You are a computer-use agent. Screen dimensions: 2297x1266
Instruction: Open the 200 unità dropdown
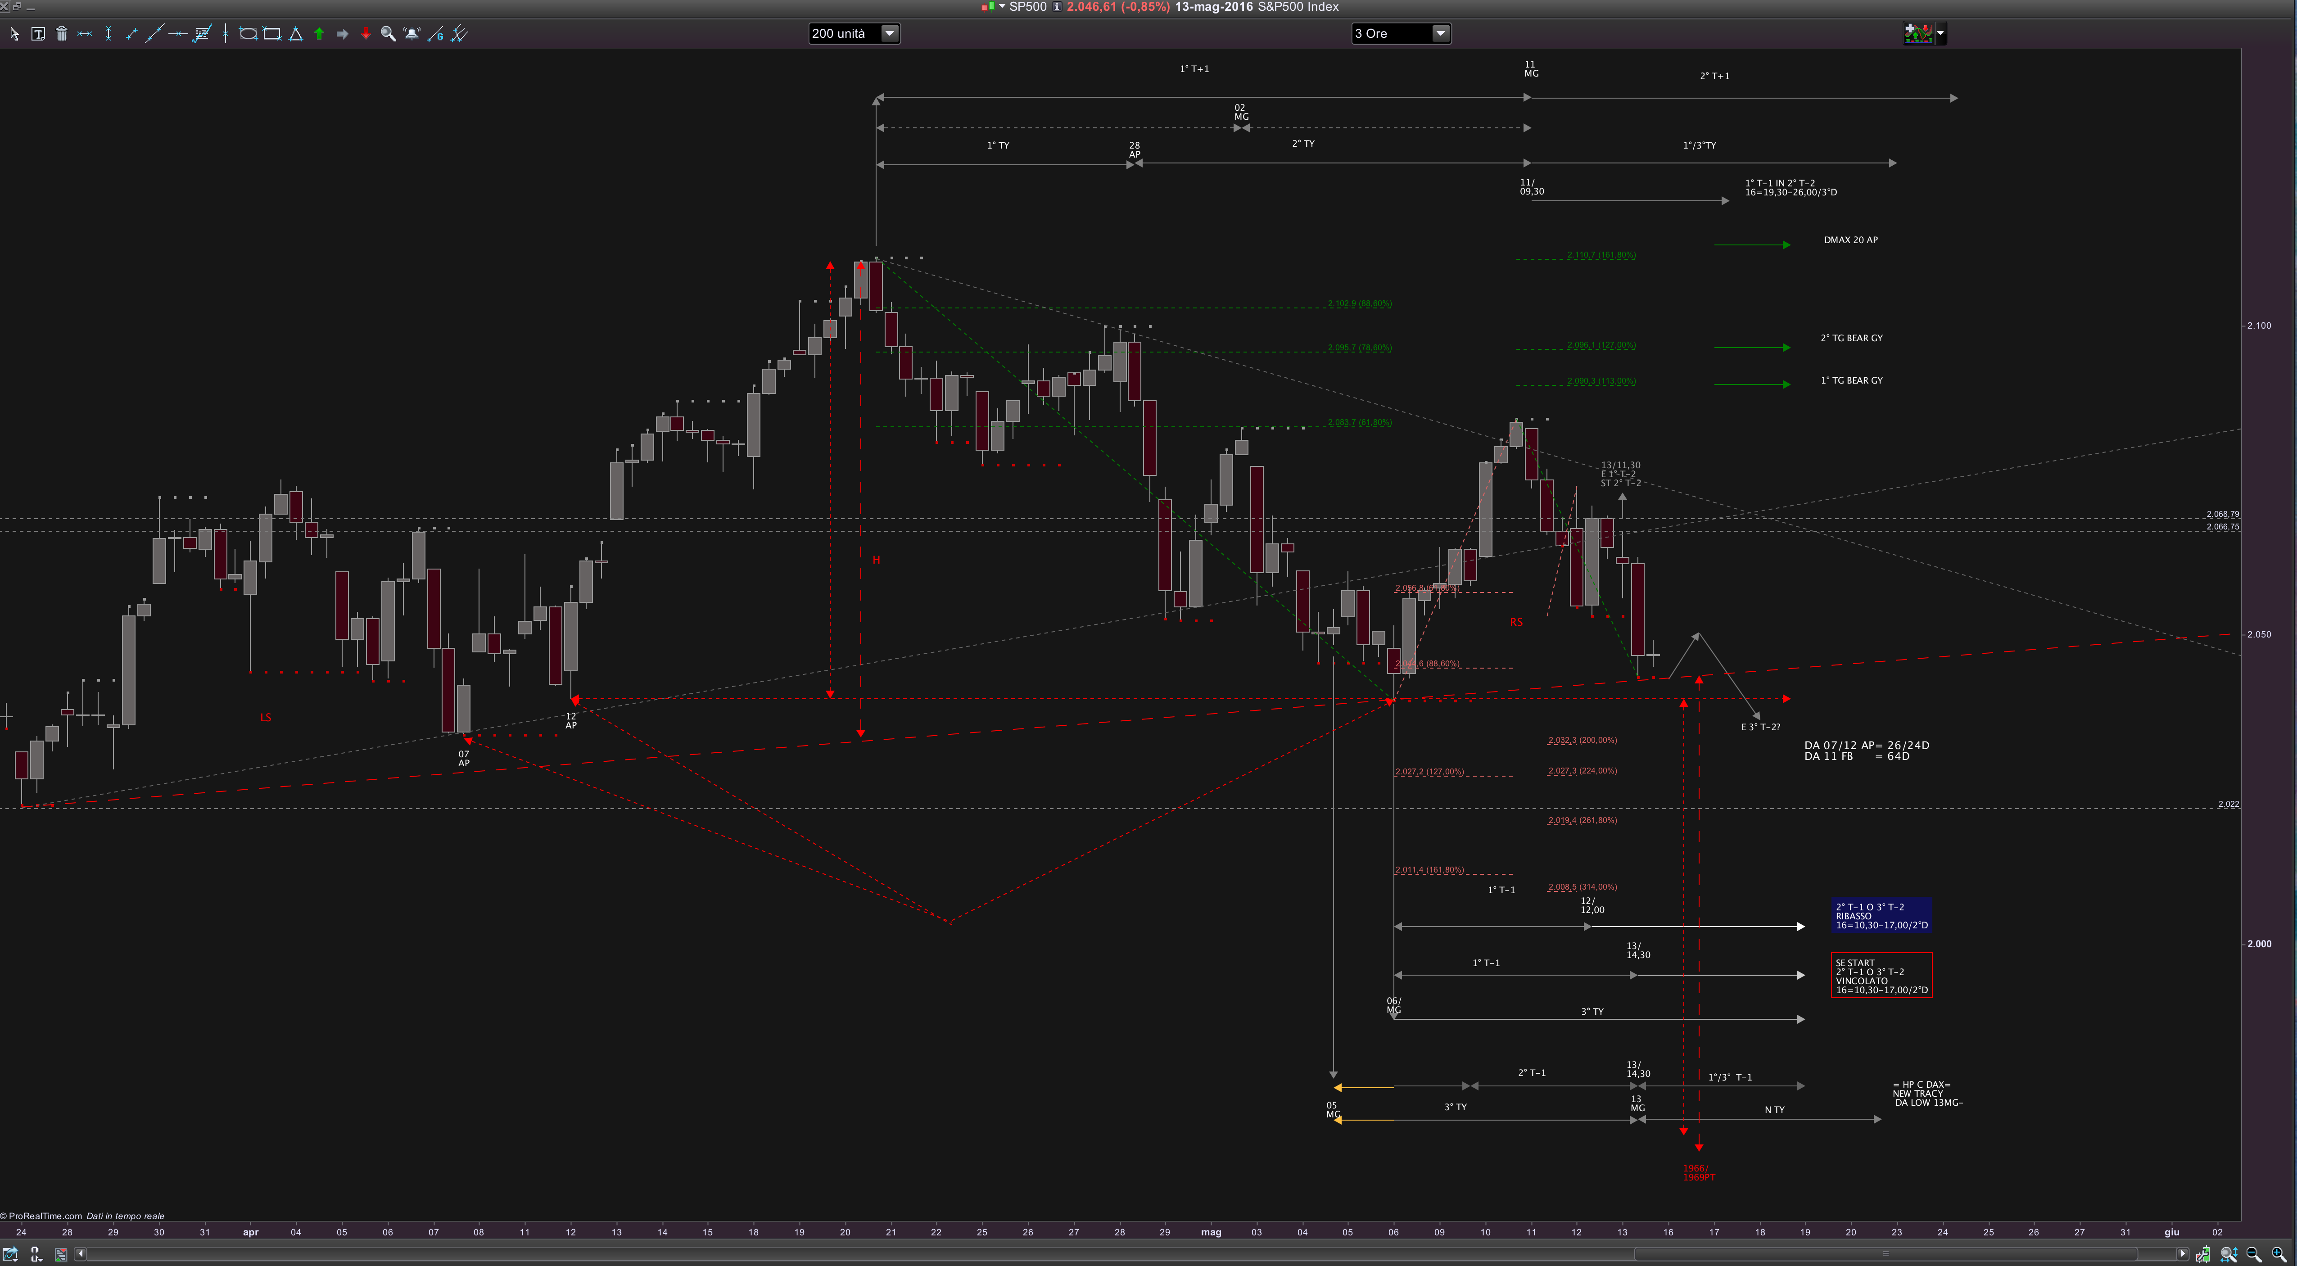coord(853,34)
